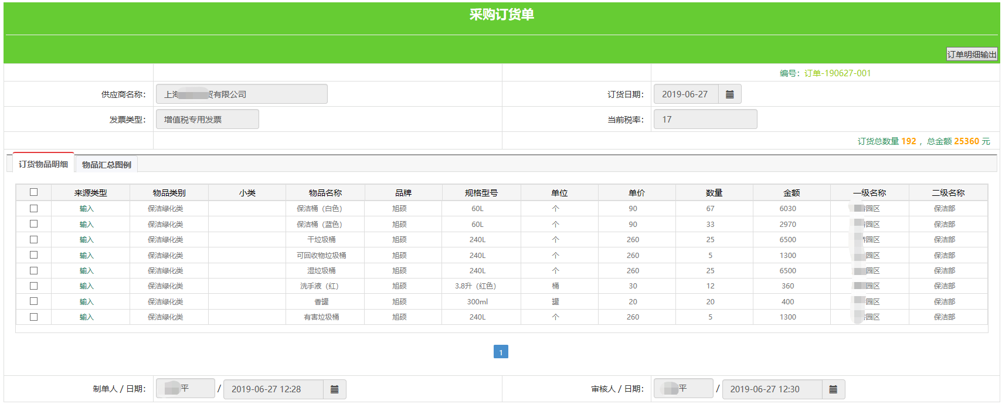This screenshot has width=1002, height=404.
Task: Go to page 1 in pagination
Action: coord(501,352)
